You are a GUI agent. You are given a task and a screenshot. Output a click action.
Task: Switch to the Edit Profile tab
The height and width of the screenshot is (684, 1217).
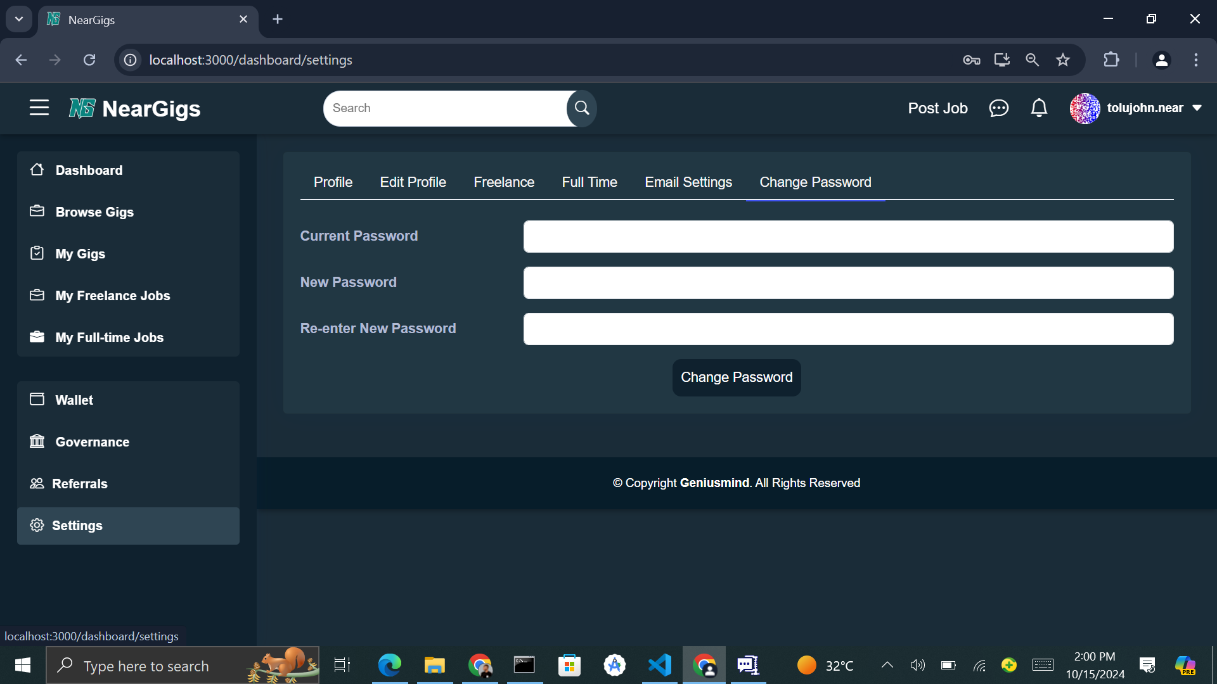coord(413,182)
